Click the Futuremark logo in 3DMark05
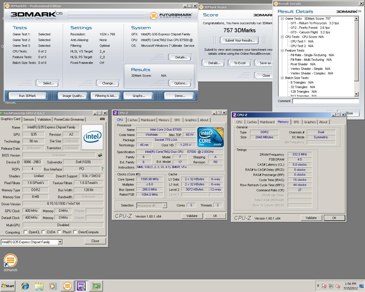365x292 pixels. pos(171,15)
